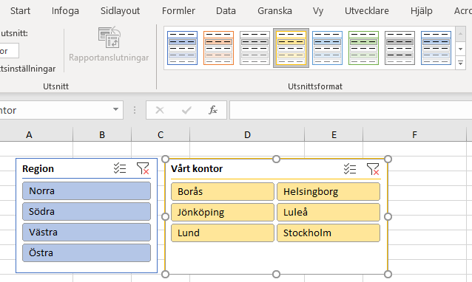472x282 pixels.
Task: Open the Formler ribbon tab
Action: click(178, 11)
